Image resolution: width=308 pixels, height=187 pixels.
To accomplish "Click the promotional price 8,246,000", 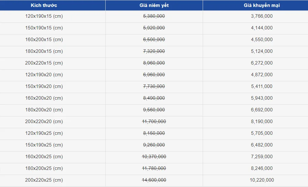I will [x=262, y=168].
